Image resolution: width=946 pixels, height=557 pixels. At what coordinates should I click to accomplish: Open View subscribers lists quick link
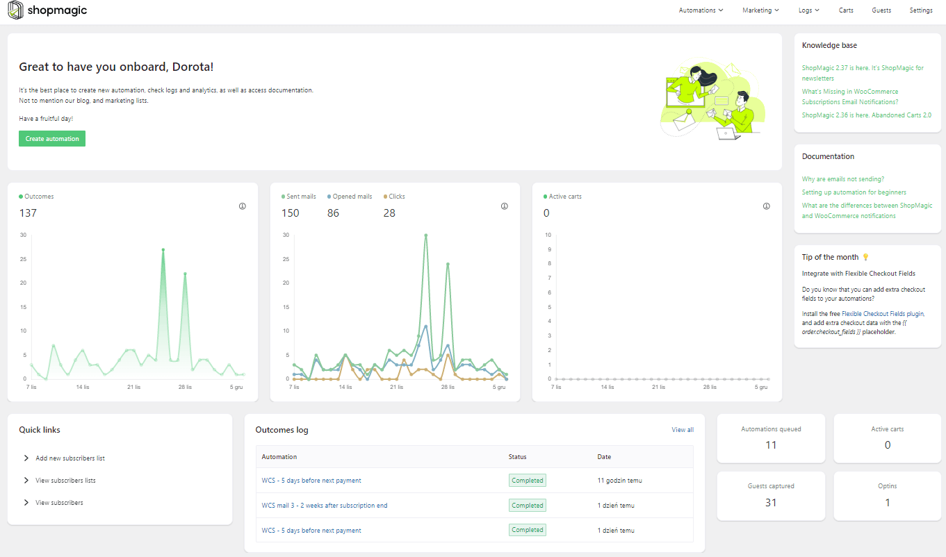coord(65,481)
